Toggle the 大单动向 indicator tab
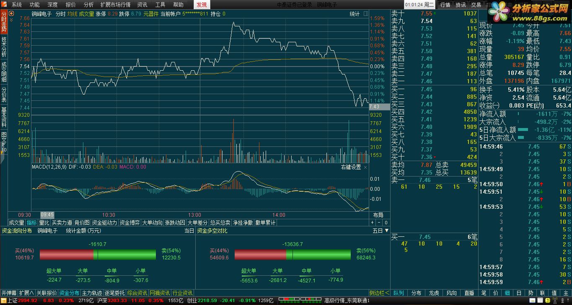The image size is (572, 305). pyautogui.click(x=152, y=223)
